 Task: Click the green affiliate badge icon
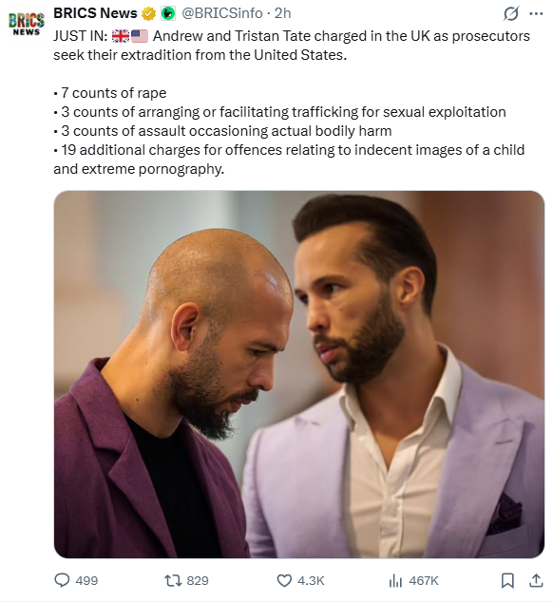pos(168,14)
